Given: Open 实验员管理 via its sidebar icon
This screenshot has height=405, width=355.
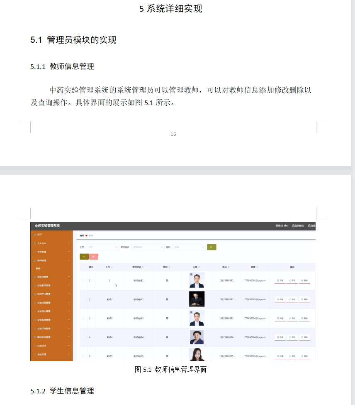Looking at the screenshot, I should (x=34, y=277).
